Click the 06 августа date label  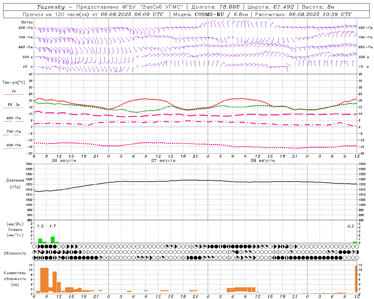tap(64, 161)
